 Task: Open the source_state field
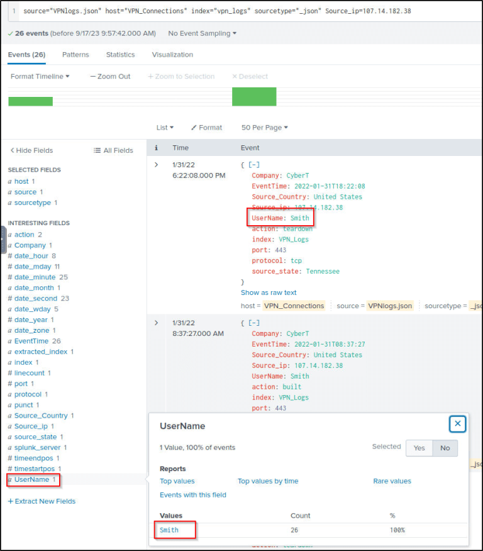pos(35,437)
